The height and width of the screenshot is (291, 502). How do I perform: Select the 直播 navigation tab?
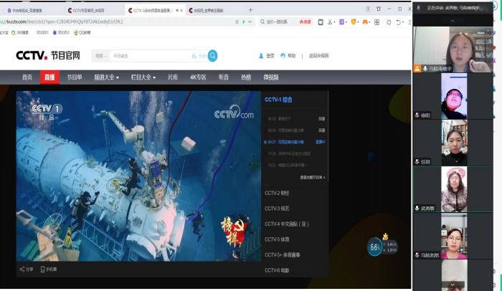tap(49, 77)
